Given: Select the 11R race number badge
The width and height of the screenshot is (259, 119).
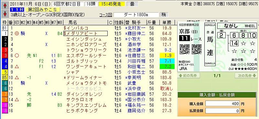Looking at the screenshot, I should coord(17,10).
